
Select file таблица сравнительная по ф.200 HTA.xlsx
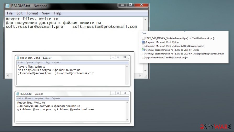tap(172, 50)
